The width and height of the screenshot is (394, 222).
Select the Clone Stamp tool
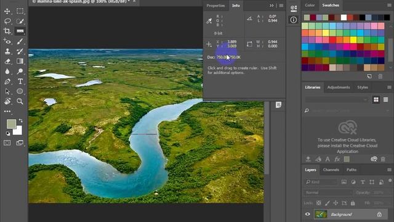tap(7, 51)
